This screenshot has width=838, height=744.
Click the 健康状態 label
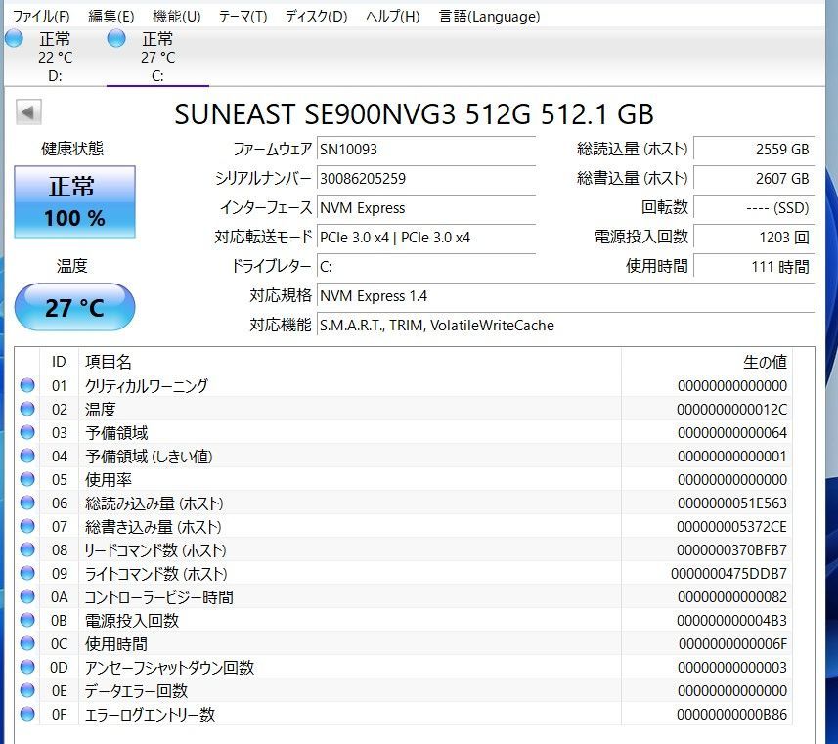click(x=72, y=149)
